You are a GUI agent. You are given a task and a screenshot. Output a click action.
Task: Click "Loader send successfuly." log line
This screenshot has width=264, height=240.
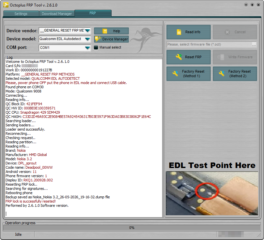(x=25, y=129)
